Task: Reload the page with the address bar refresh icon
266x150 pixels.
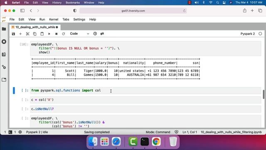Action: (x=184, y=11)
